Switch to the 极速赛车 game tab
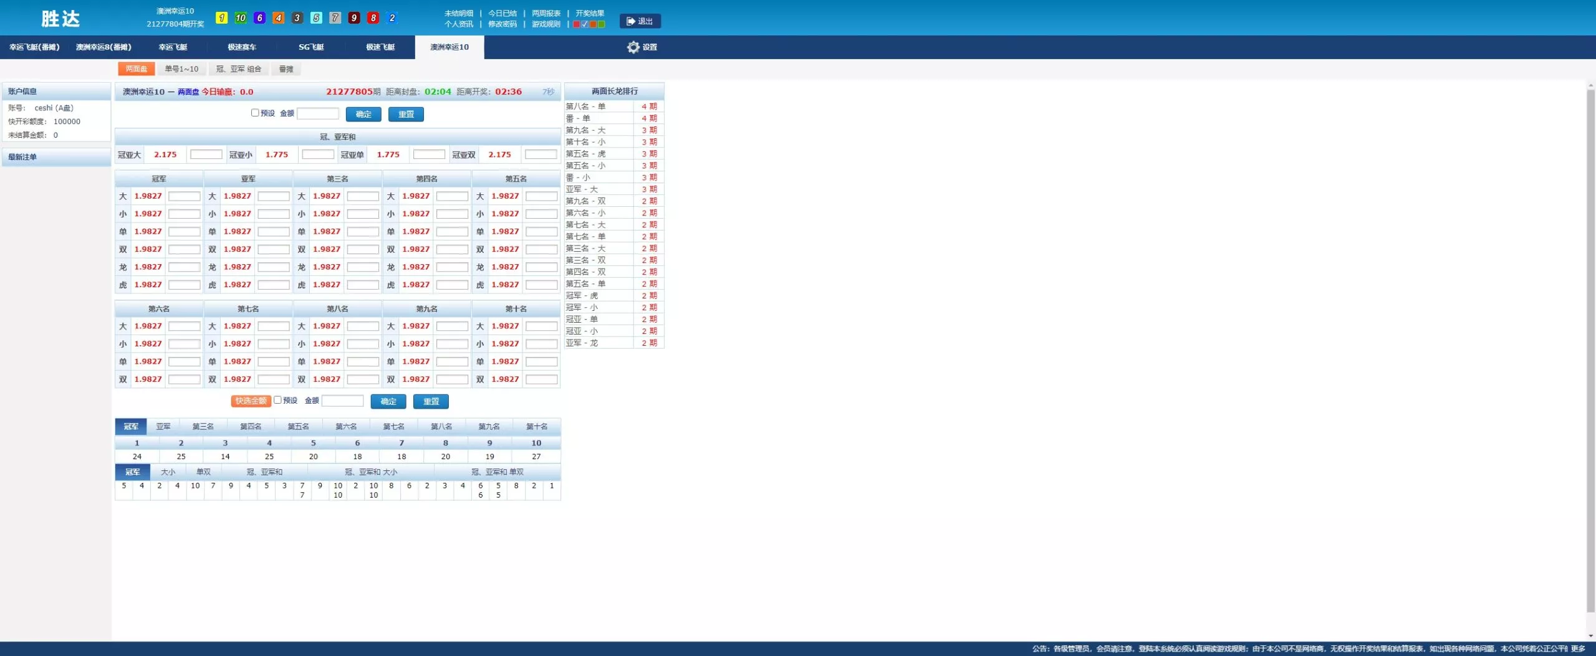The image size is (1596, 656). click(242, 47)
